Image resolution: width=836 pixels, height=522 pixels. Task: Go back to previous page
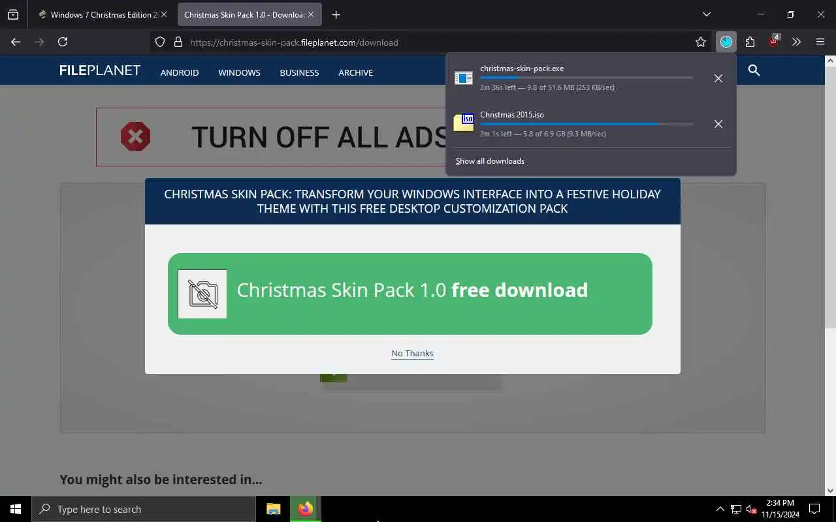tap(16, 42)
